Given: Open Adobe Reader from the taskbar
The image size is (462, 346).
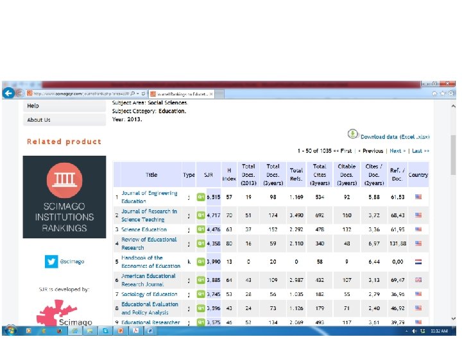Looking at the screenshot, I should click(x=135, y=331).
